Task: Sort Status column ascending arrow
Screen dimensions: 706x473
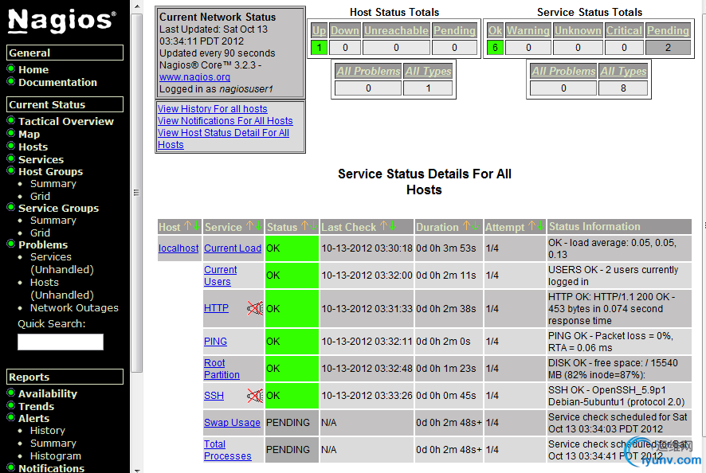Action: (x=305, y=225)
